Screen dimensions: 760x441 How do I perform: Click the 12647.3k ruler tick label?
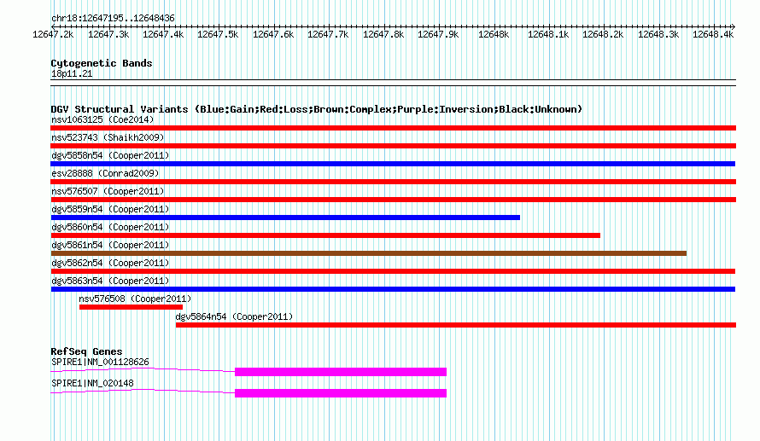pos(108,34)
